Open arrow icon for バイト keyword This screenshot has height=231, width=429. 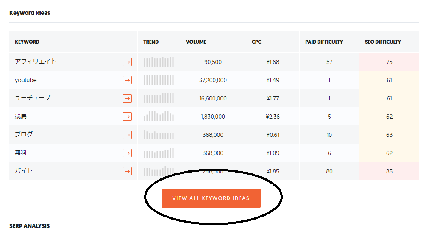click(127, 171)
